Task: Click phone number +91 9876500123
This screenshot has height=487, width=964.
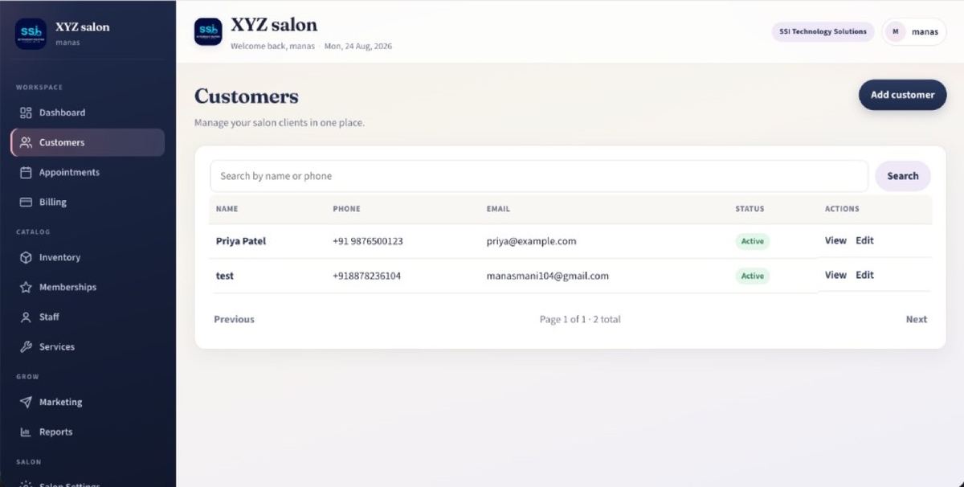Action: tap(368, 241)
